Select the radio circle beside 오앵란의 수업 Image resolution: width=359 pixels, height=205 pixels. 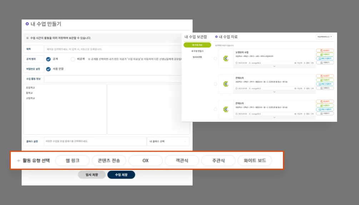215,59
